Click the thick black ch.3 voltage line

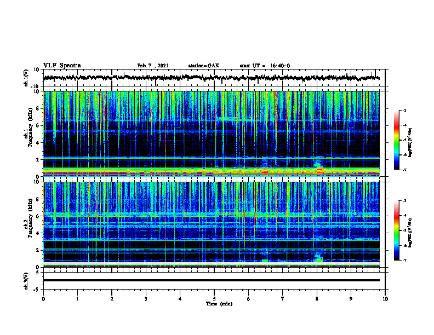click(x=212, y=280)
